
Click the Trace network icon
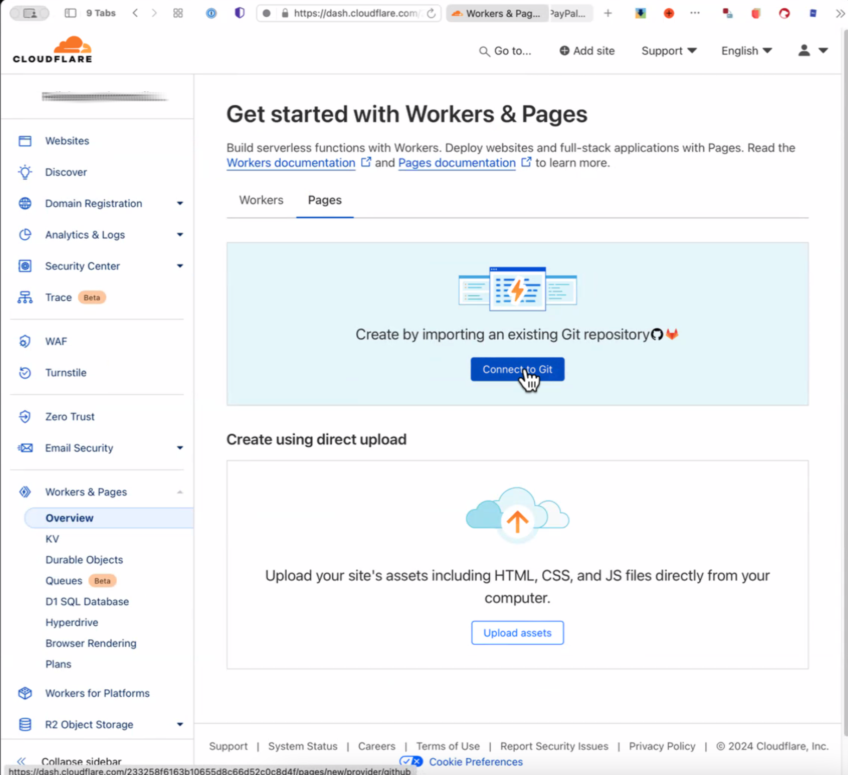point(25,297)
